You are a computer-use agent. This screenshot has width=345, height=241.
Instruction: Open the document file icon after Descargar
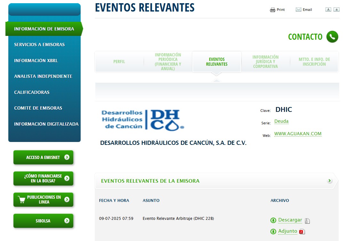tap(307, 221)
